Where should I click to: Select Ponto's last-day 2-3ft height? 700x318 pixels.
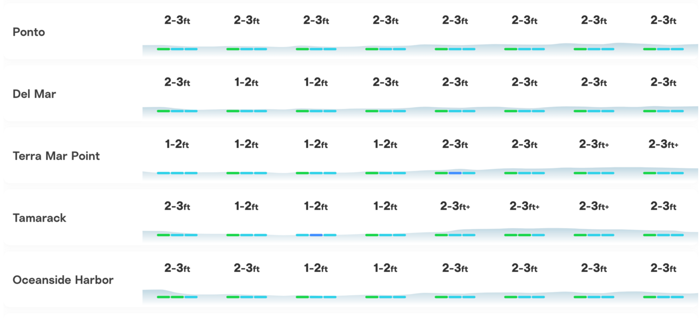664,20
